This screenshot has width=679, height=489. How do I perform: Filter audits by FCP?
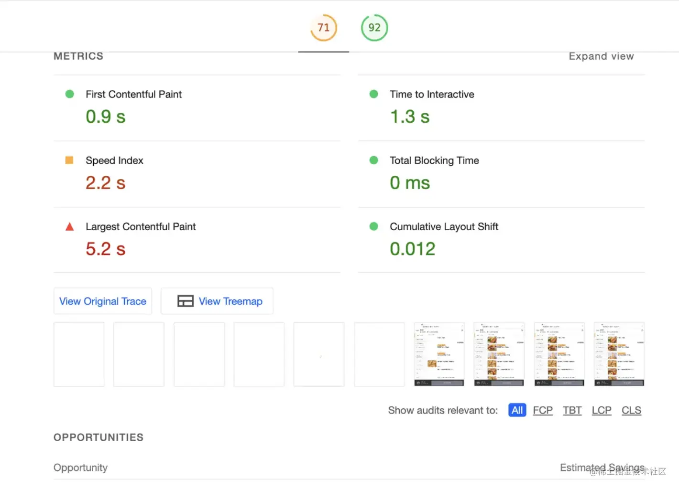pyautogui.click(x=543, y=410)
